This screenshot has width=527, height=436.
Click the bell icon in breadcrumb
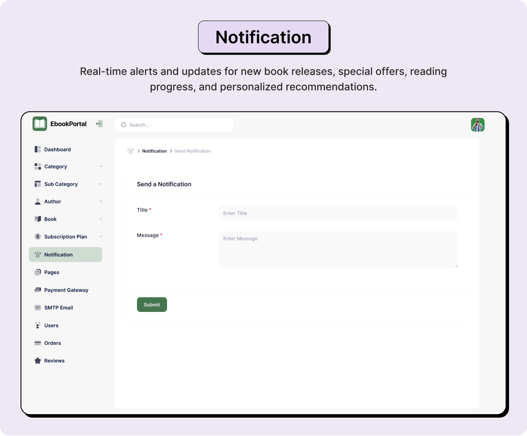tap(131, 151)
